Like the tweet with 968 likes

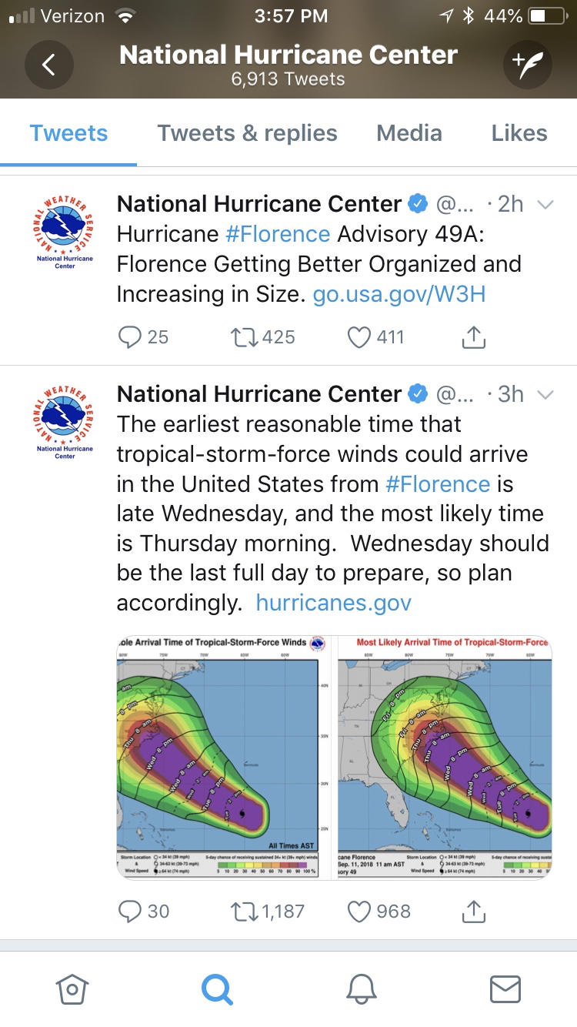pyautogui.click(x=360, y=912)
